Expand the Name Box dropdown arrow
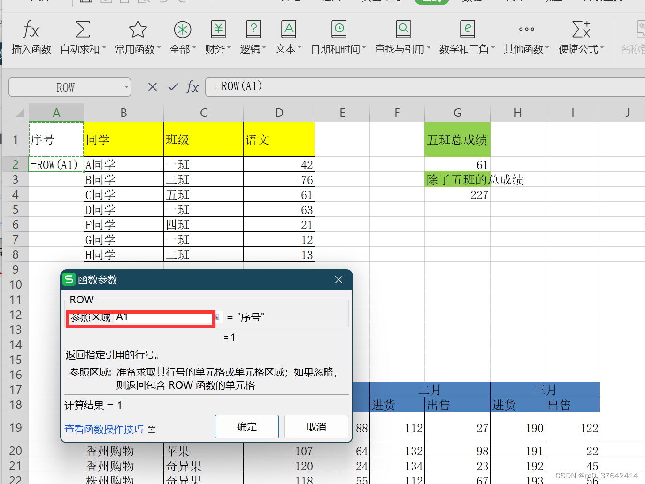 [126, 87]
